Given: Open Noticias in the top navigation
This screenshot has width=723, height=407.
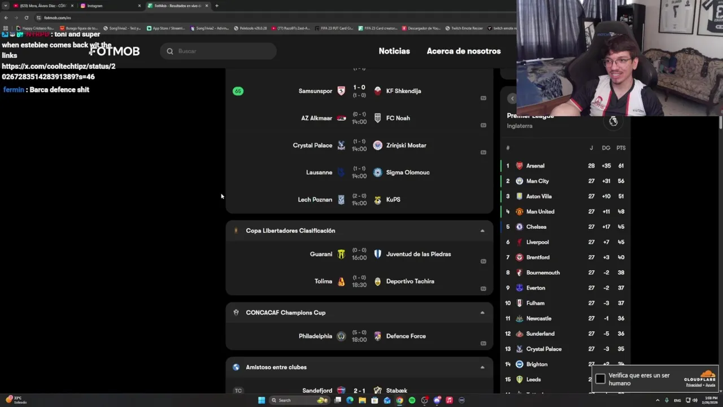Looking at the screenshot, I should [x=394, y=51].
